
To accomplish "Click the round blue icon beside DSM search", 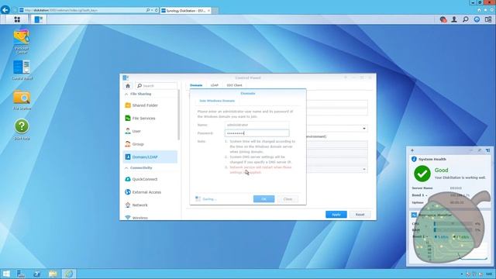I will coord(477,19).
